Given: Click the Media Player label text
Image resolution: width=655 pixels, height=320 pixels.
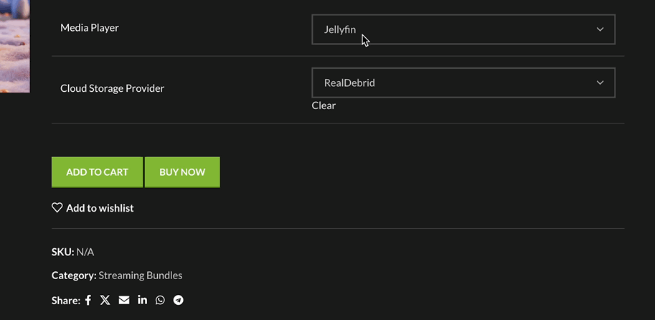Looking at the screenshot, I should [x=90, y=27].
